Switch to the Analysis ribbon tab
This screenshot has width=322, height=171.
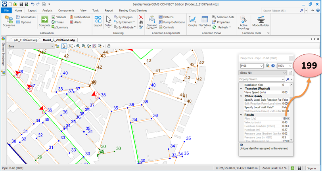pos(48,10)
